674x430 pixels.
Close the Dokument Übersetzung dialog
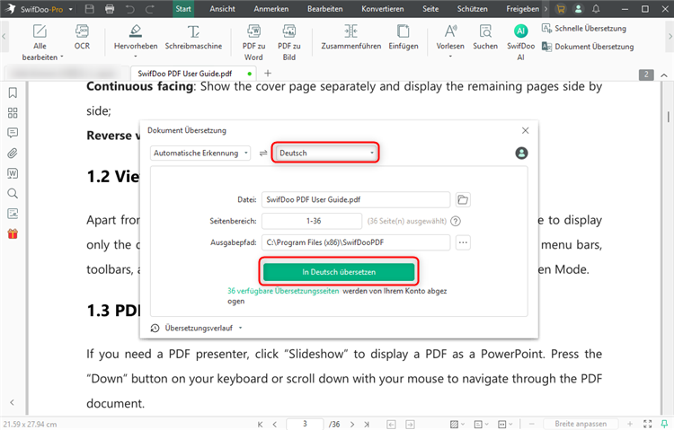click(525, 130)
